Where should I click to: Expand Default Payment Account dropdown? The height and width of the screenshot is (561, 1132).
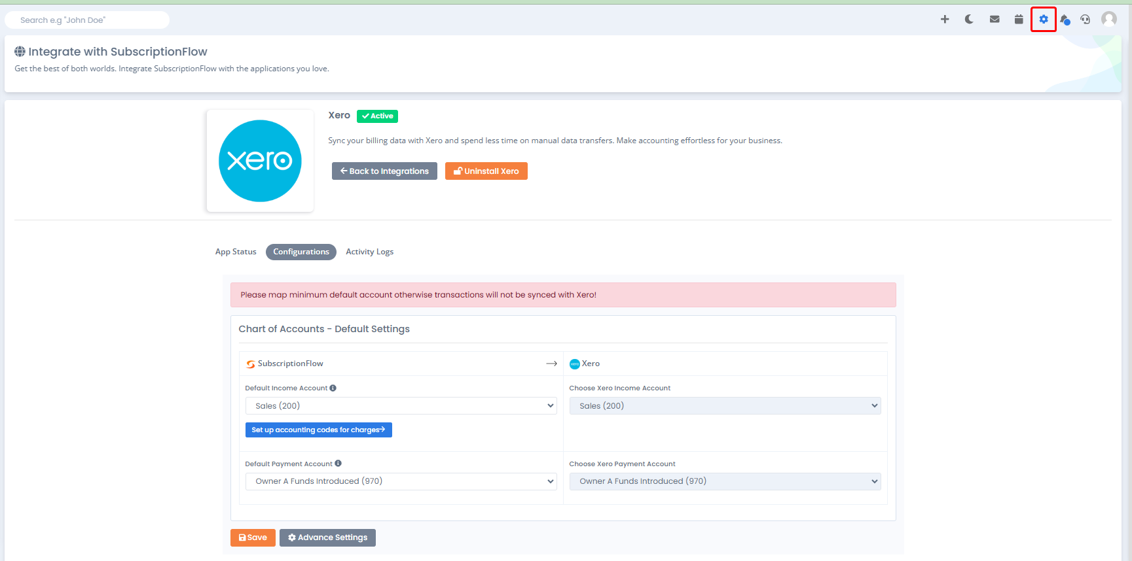coord(401,481)
